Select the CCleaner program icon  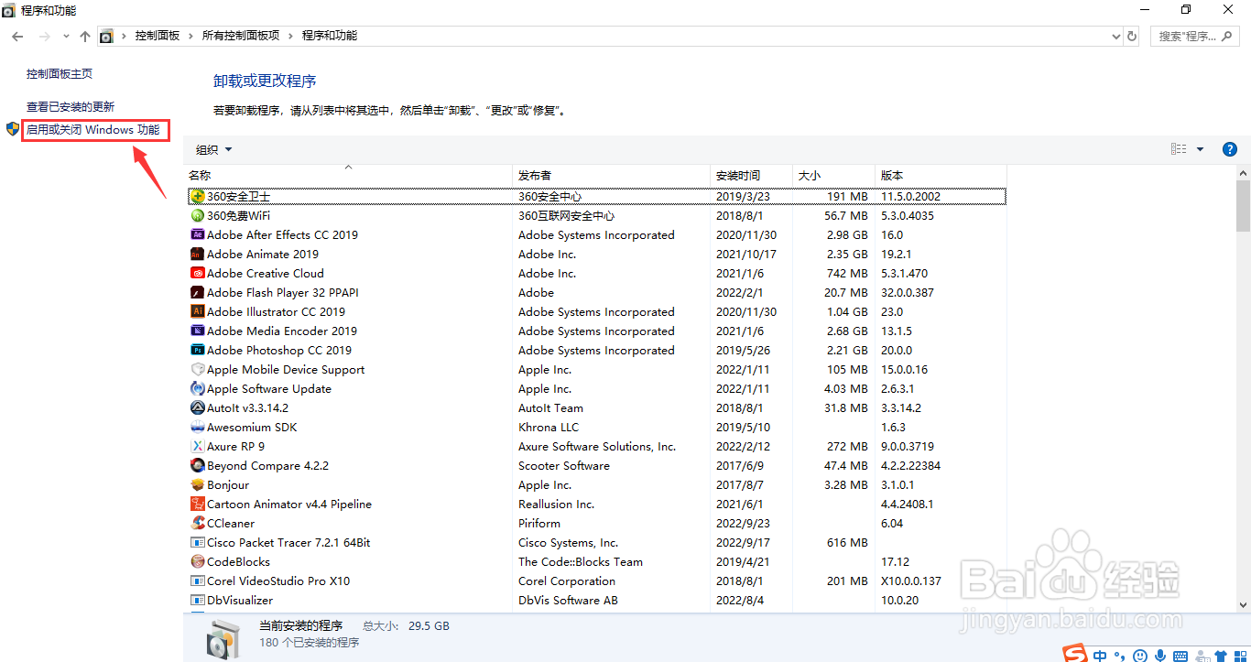tap(198, 523)
